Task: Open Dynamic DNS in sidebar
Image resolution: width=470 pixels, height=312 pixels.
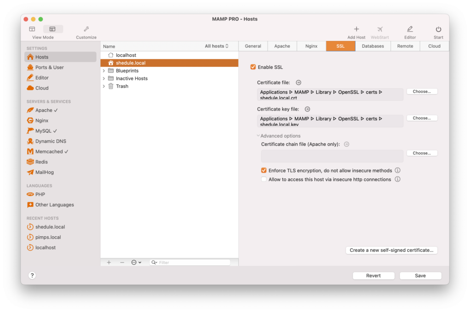Action: [60, 141]
